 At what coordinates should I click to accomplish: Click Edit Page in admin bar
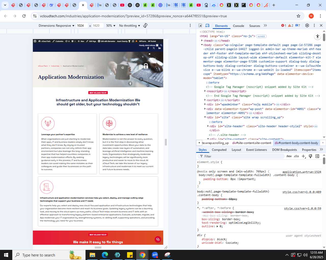click(x=91, y=41)
